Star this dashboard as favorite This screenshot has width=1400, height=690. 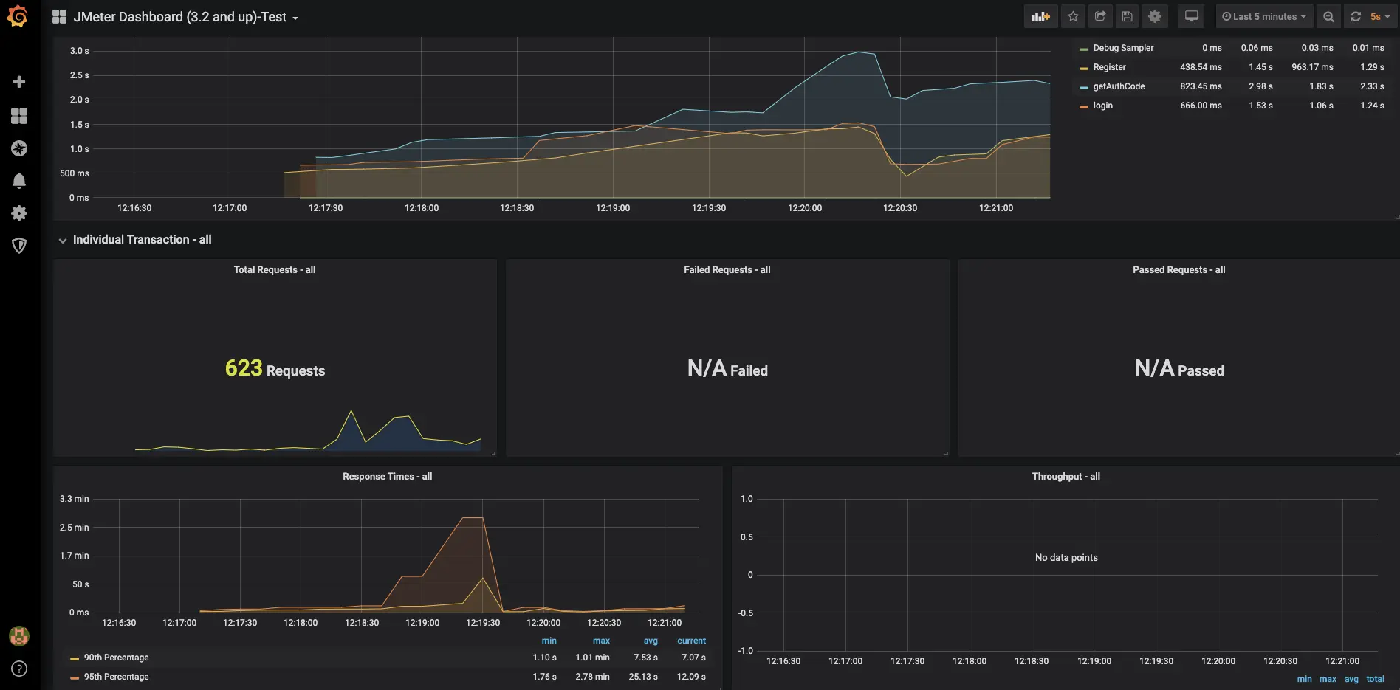1074,16
